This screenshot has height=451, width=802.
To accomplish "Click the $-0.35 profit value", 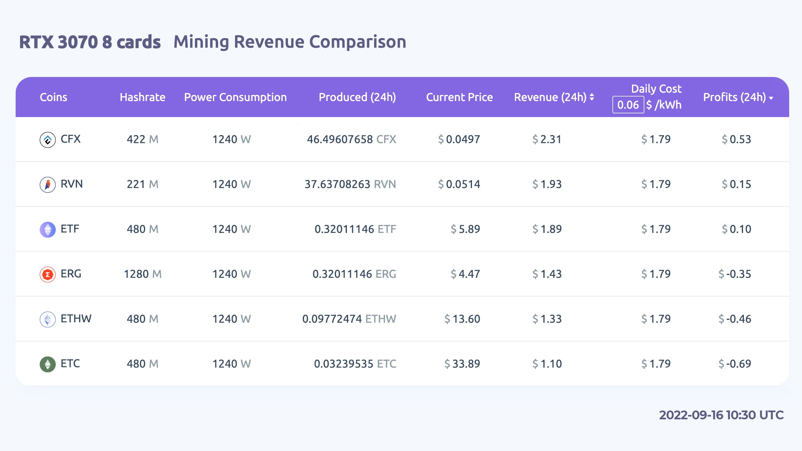I will point(735,274).
